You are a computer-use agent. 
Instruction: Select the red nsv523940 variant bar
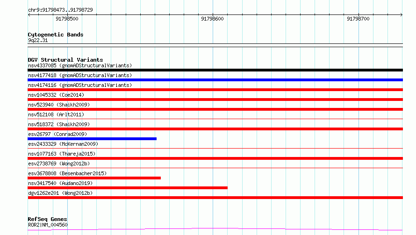tap(215, 109)
